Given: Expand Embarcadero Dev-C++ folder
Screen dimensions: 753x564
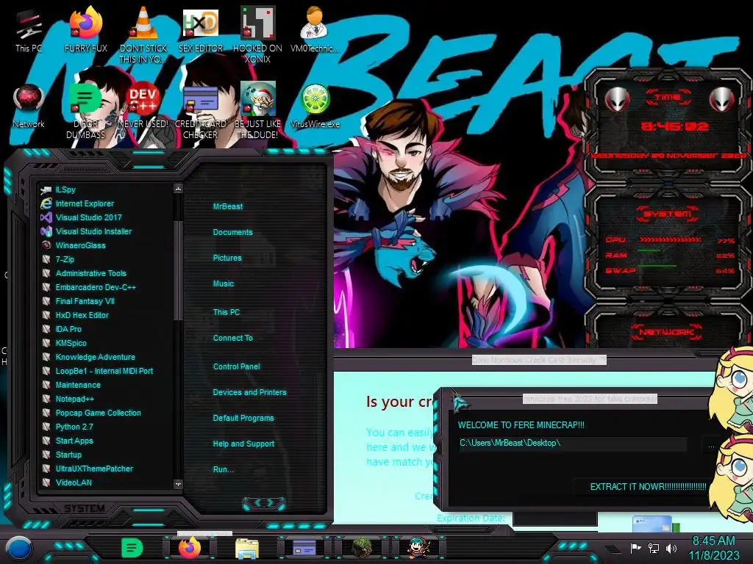Looking at the screenshot, I should [96, 287].
